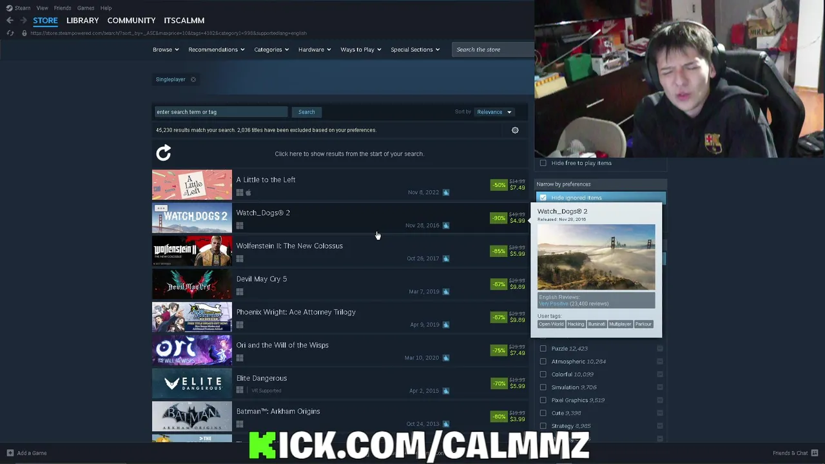Open the Sort by Relevance dropdown
The height and width of the screenshot is (464, 825).
pyautogui.click(x=494, y=112)
